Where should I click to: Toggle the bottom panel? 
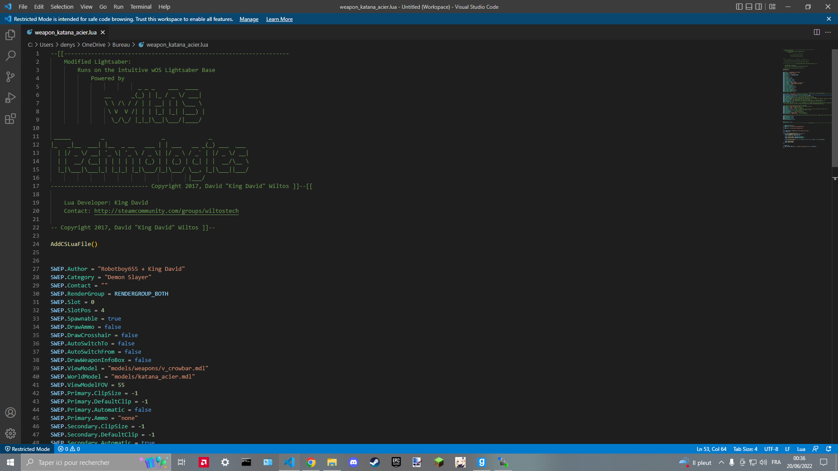click(x=749, y=7)
